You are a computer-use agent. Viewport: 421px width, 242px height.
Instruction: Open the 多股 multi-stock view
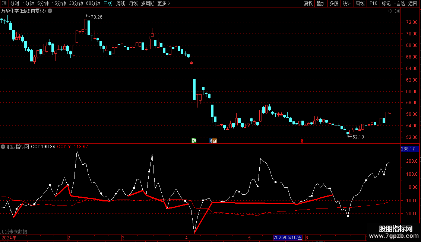334,3
